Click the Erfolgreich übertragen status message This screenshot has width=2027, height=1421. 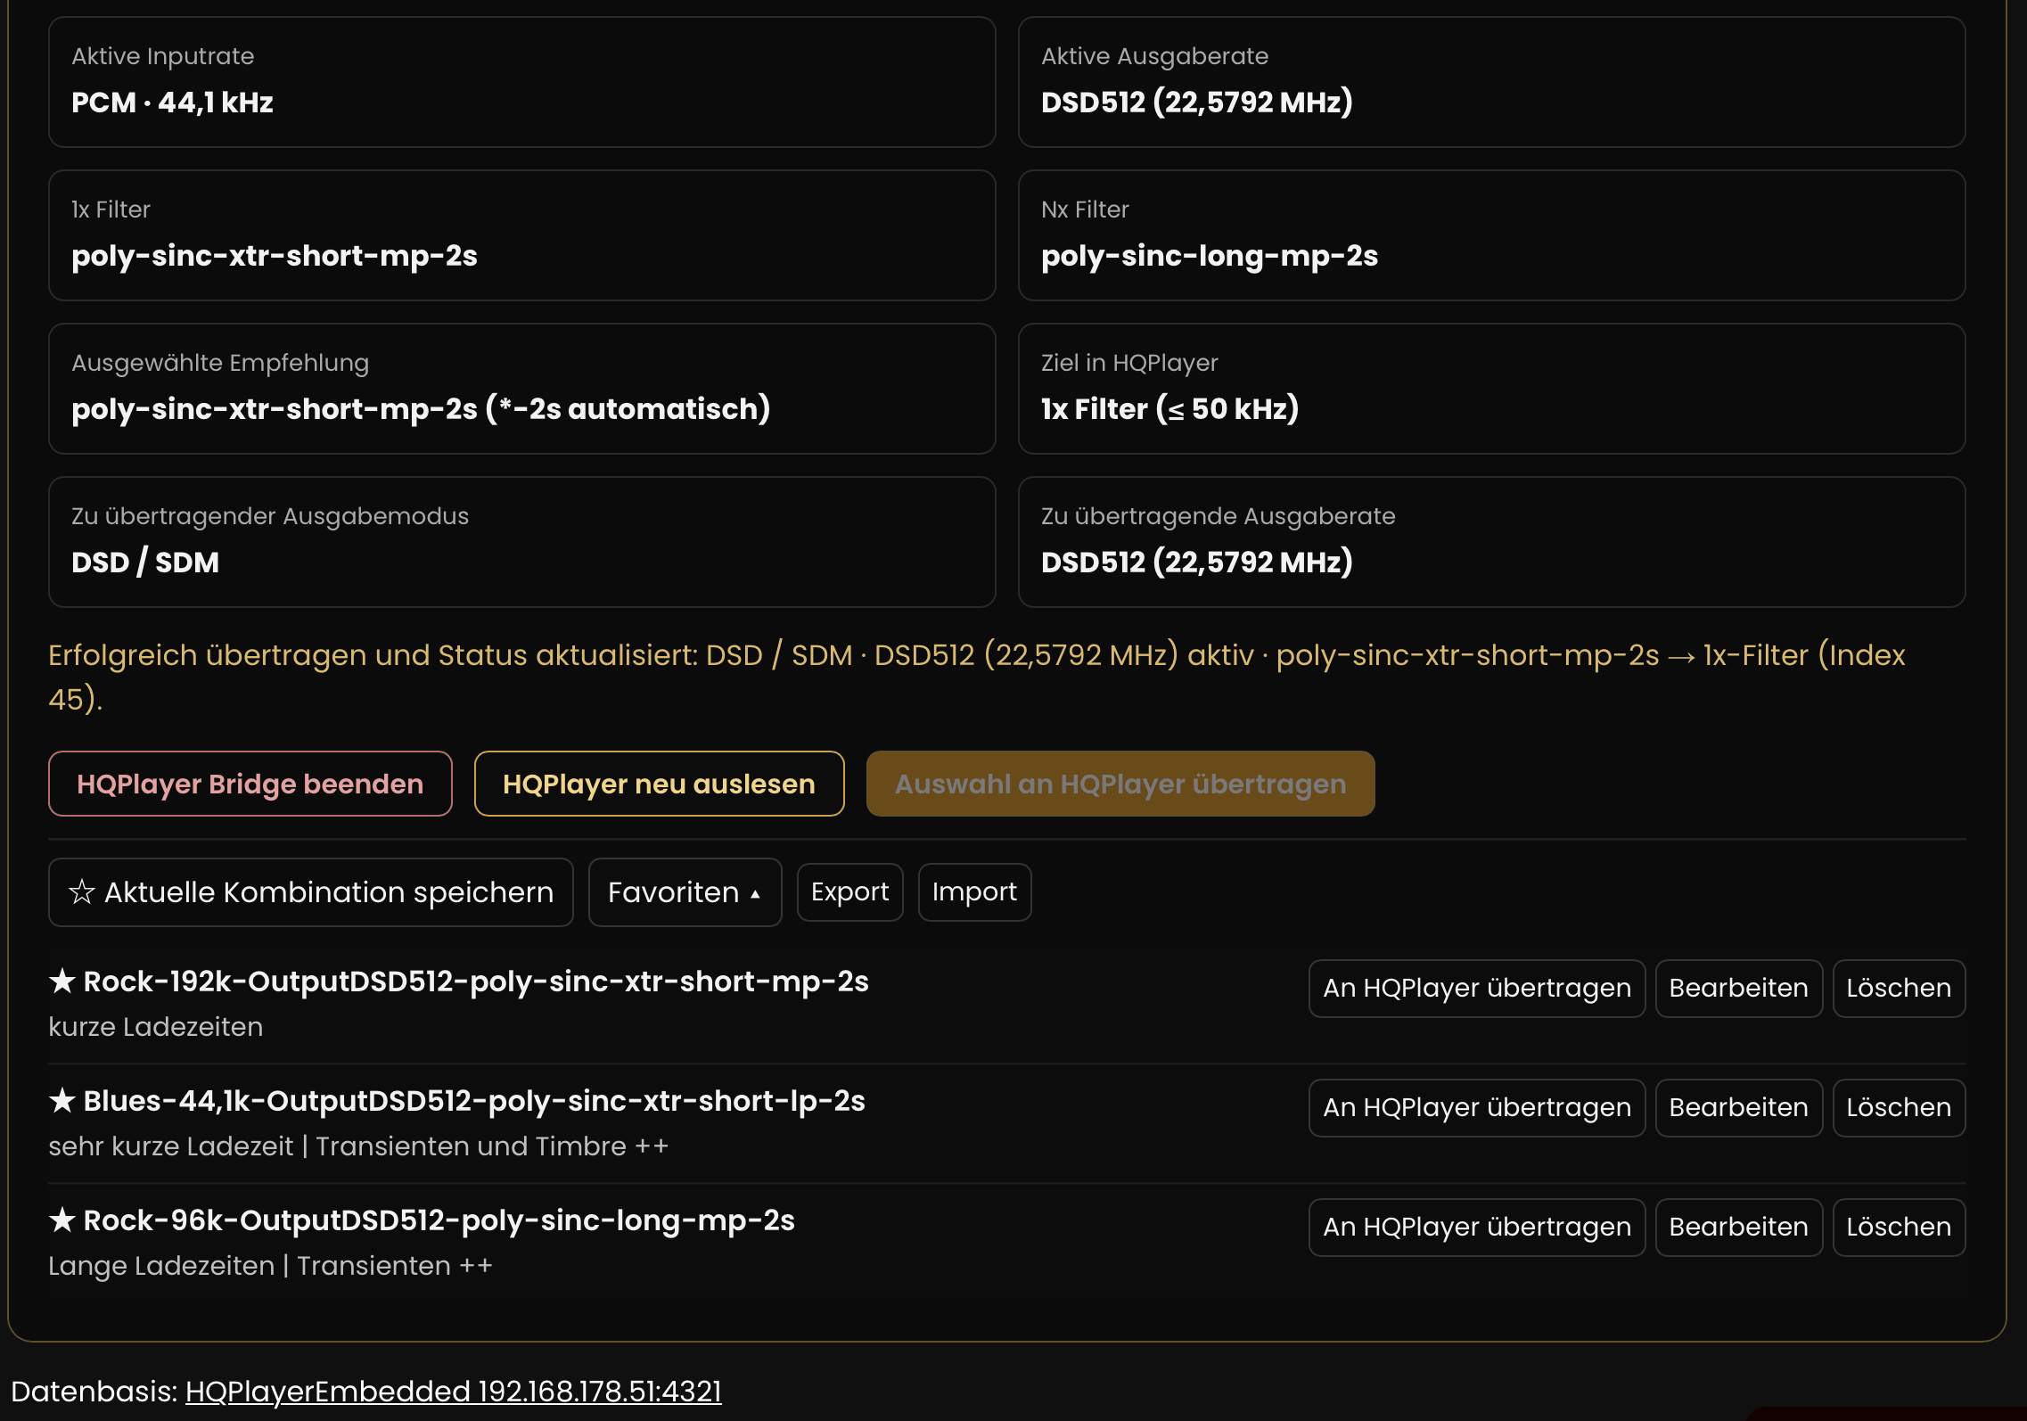point(977,677)
